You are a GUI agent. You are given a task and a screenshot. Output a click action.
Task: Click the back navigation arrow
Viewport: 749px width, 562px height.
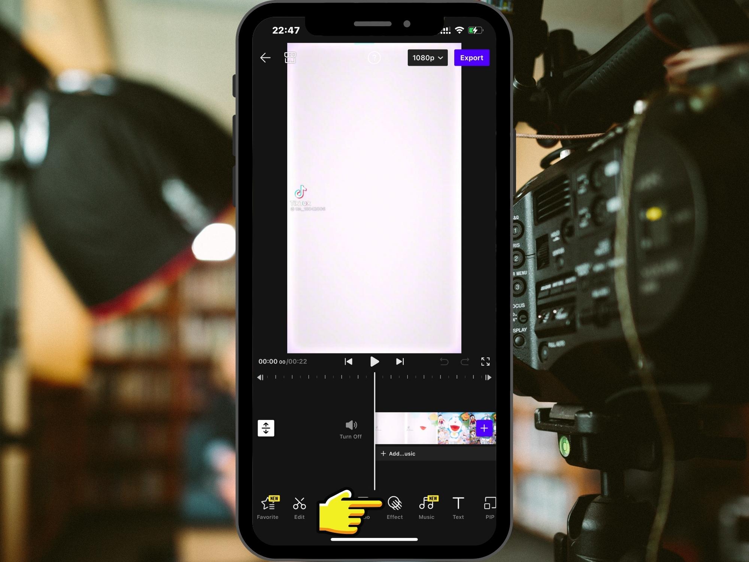(x=265, y=57)
